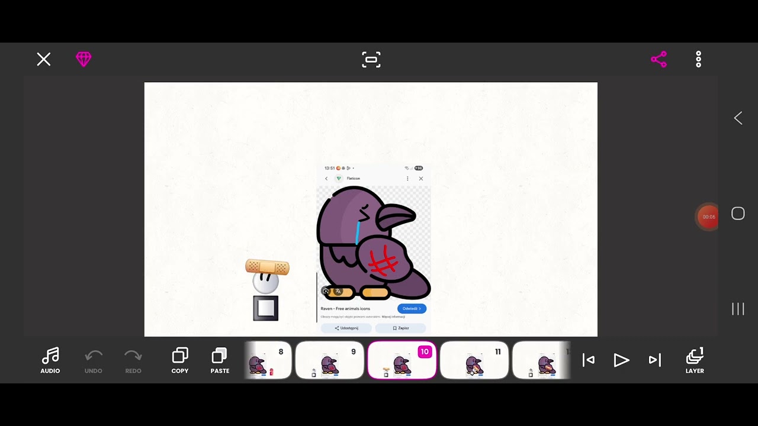This screenshot has width=758, height=426.
Task: Open the three-dot overflow menu
Action: click(699, 59)
